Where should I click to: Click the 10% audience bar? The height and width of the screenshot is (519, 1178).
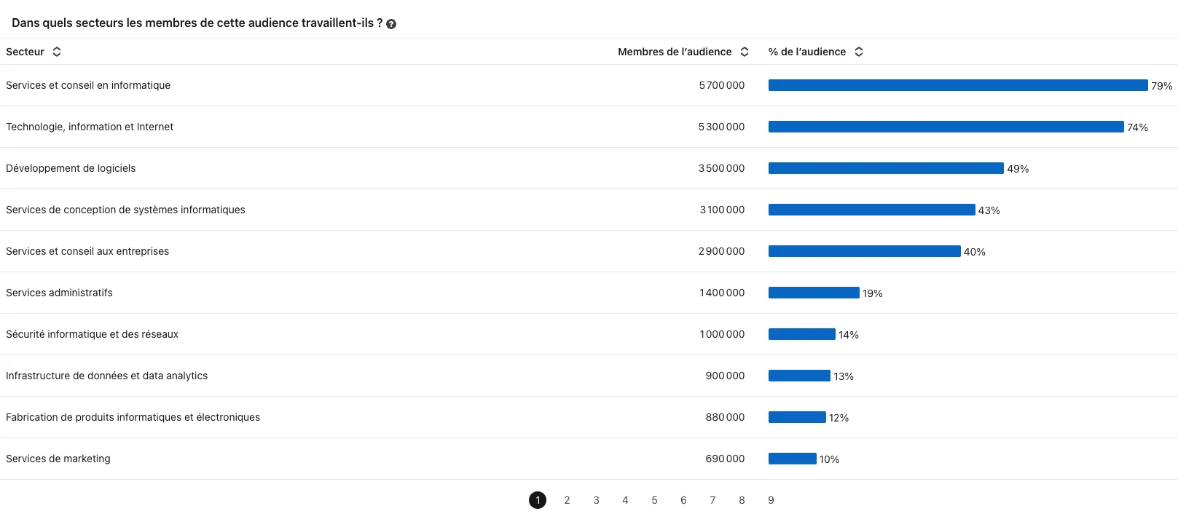793,459
